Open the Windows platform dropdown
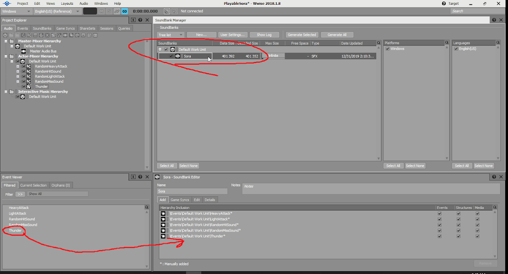This screenshot has width=508, height=274. pyautogui.click(x=16, y=11)
